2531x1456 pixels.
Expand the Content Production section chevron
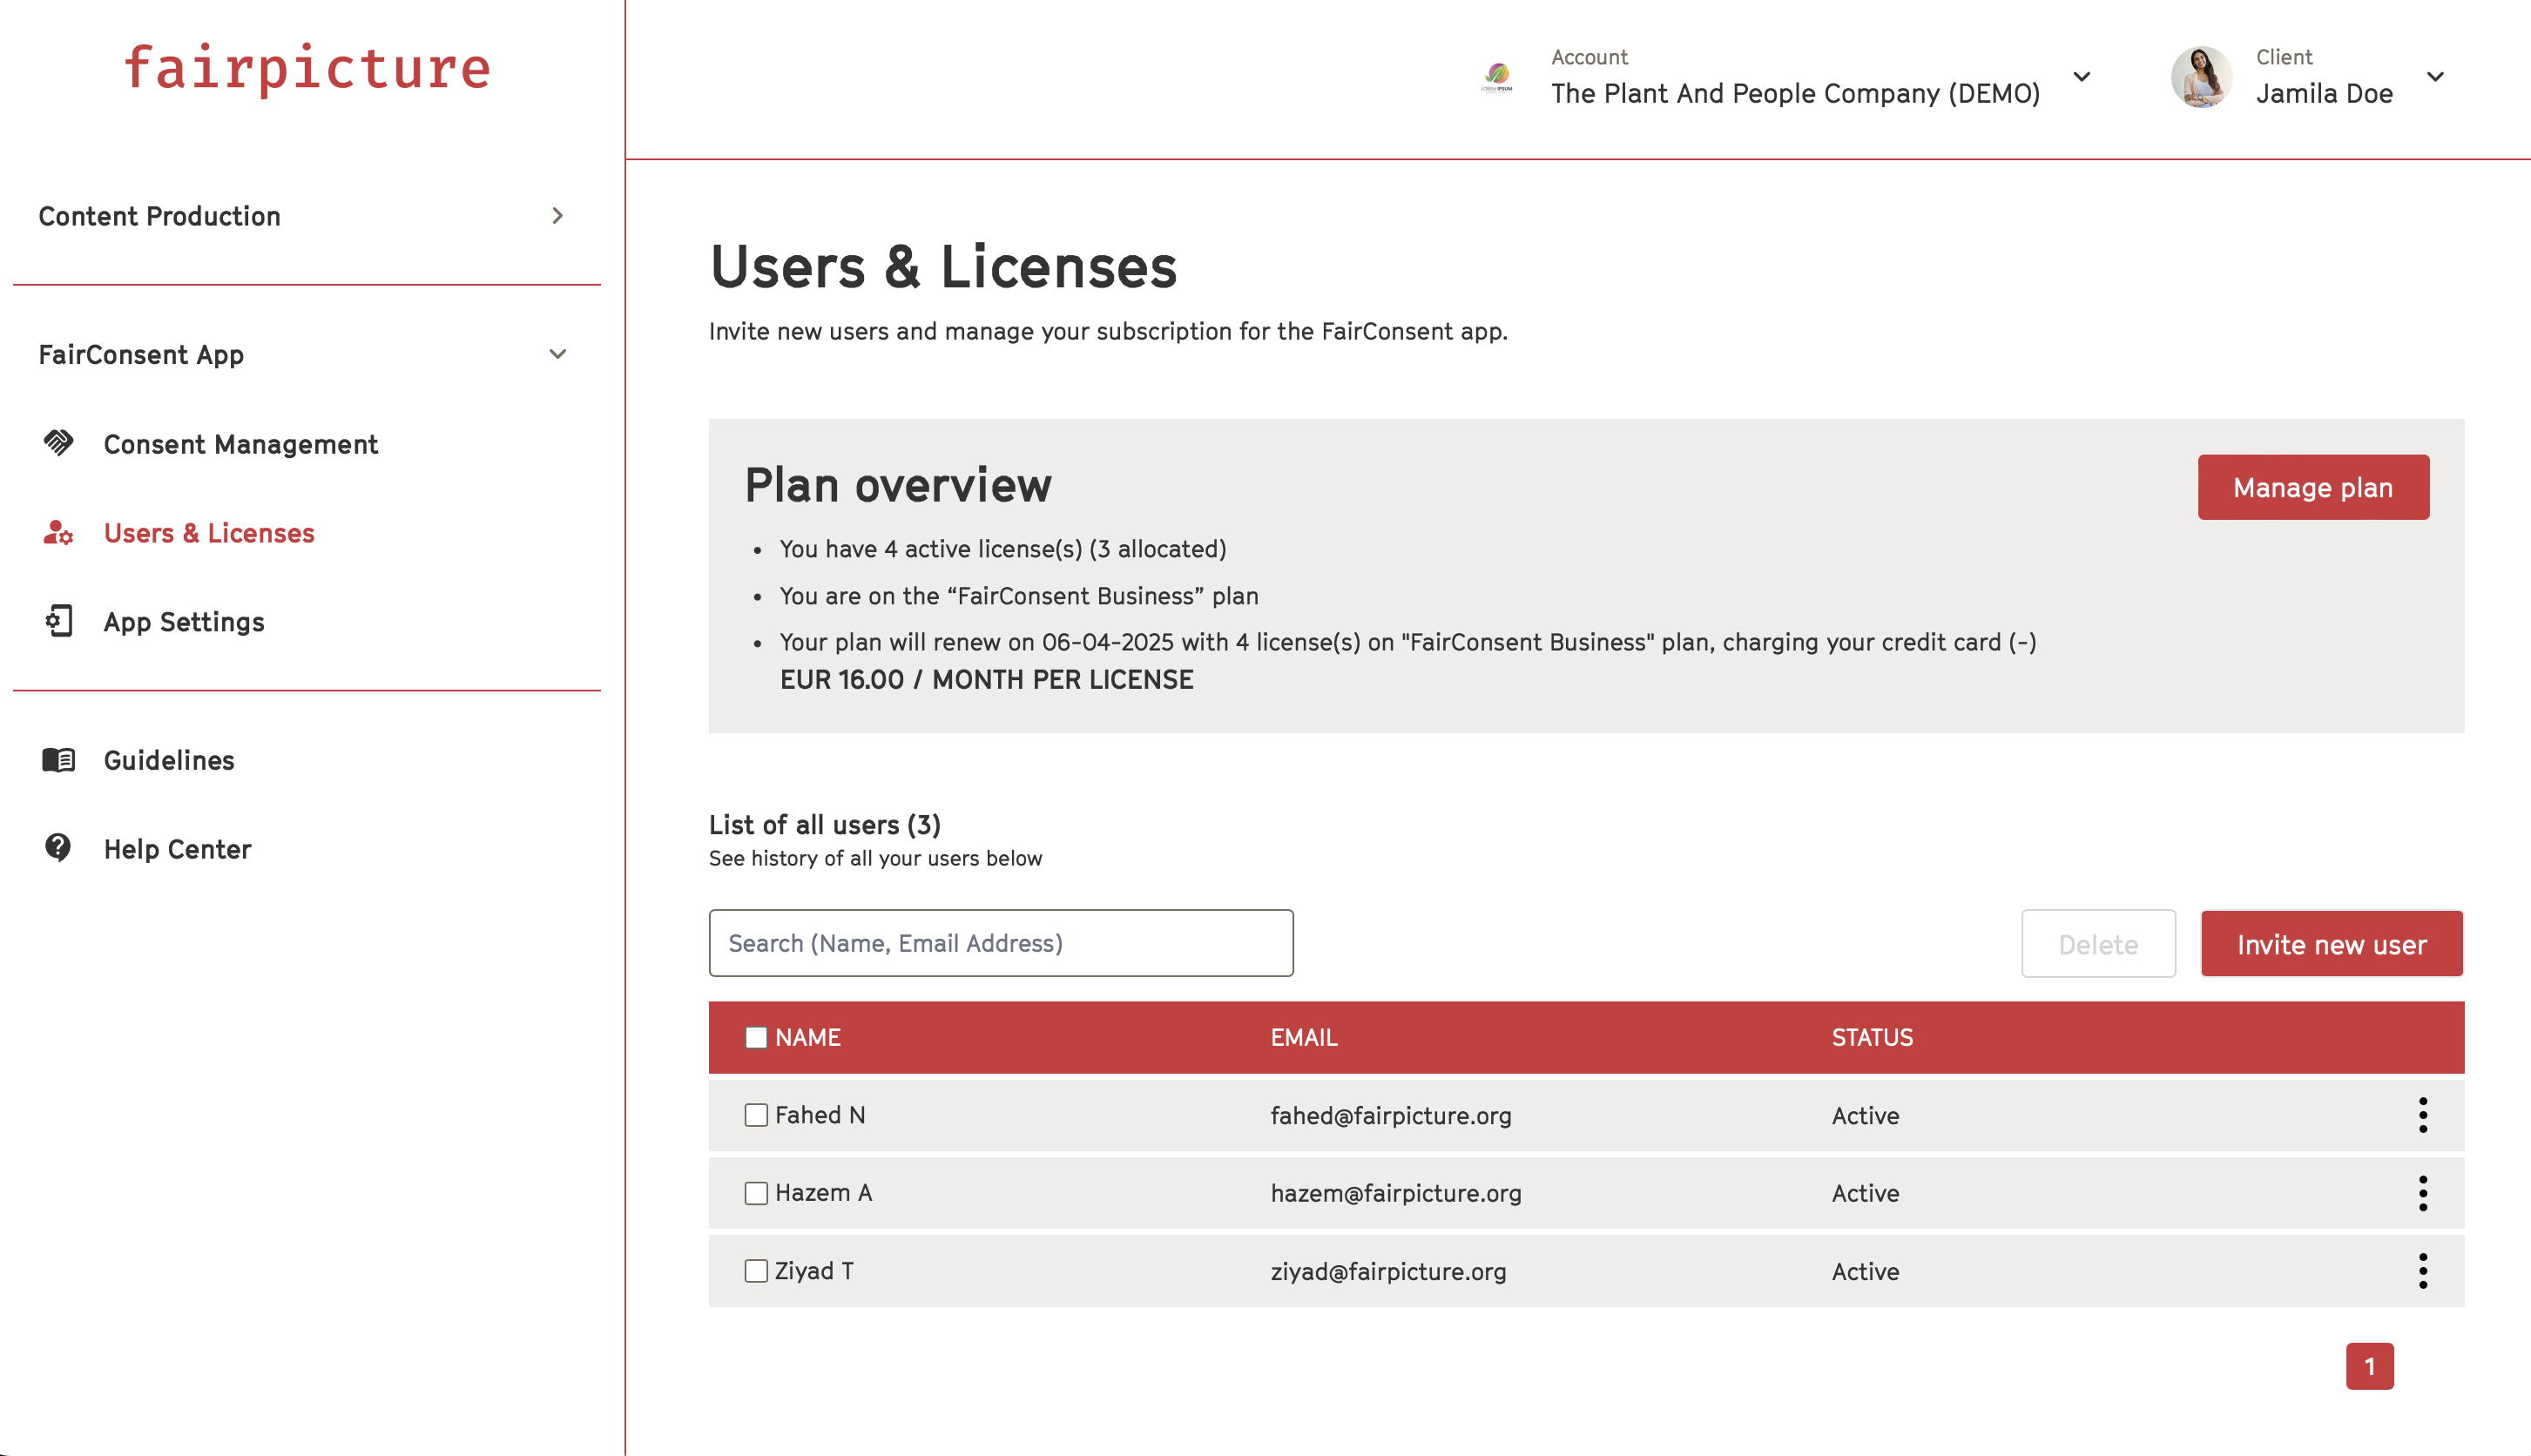click(558, 216)
